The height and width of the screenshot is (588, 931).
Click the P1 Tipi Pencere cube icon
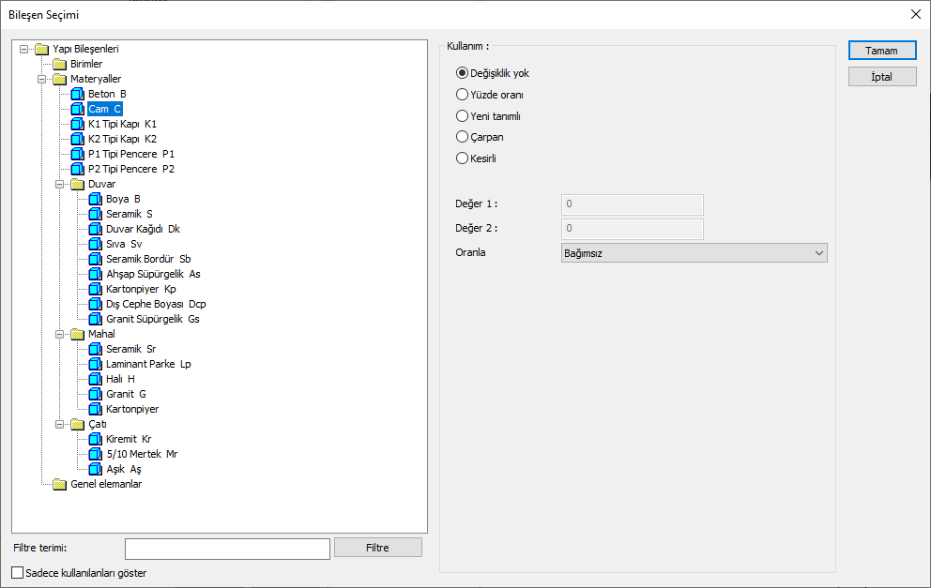point(77,154)
